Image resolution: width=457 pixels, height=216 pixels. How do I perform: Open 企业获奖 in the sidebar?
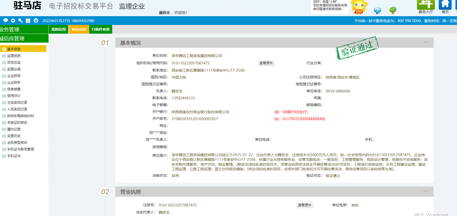point(14,76)
